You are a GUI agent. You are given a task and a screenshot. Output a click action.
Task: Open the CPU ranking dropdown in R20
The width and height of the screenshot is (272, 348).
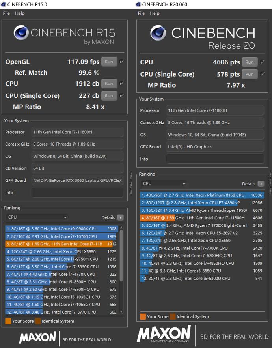(164, 183)
